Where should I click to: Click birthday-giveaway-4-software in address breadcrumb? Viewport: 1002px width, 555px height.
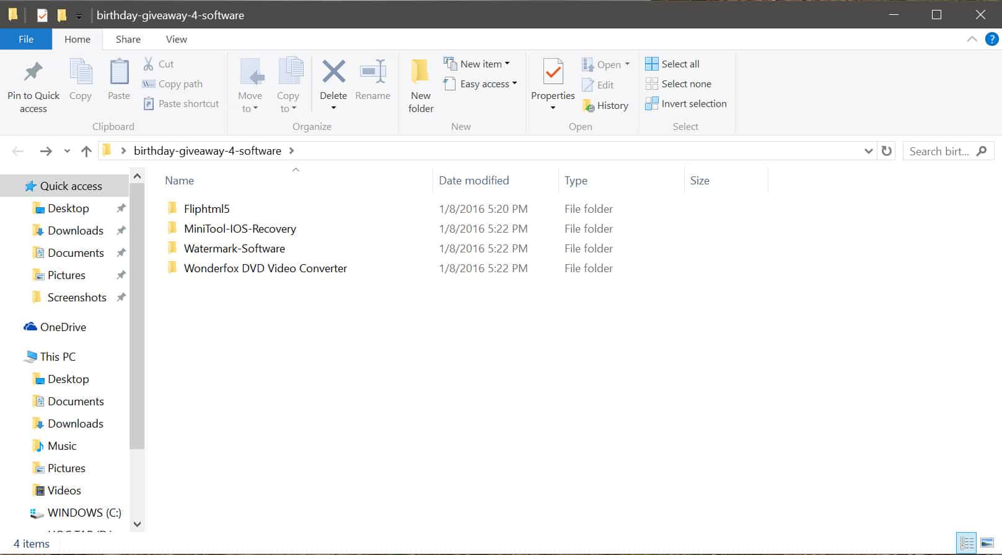pos(208,151)
